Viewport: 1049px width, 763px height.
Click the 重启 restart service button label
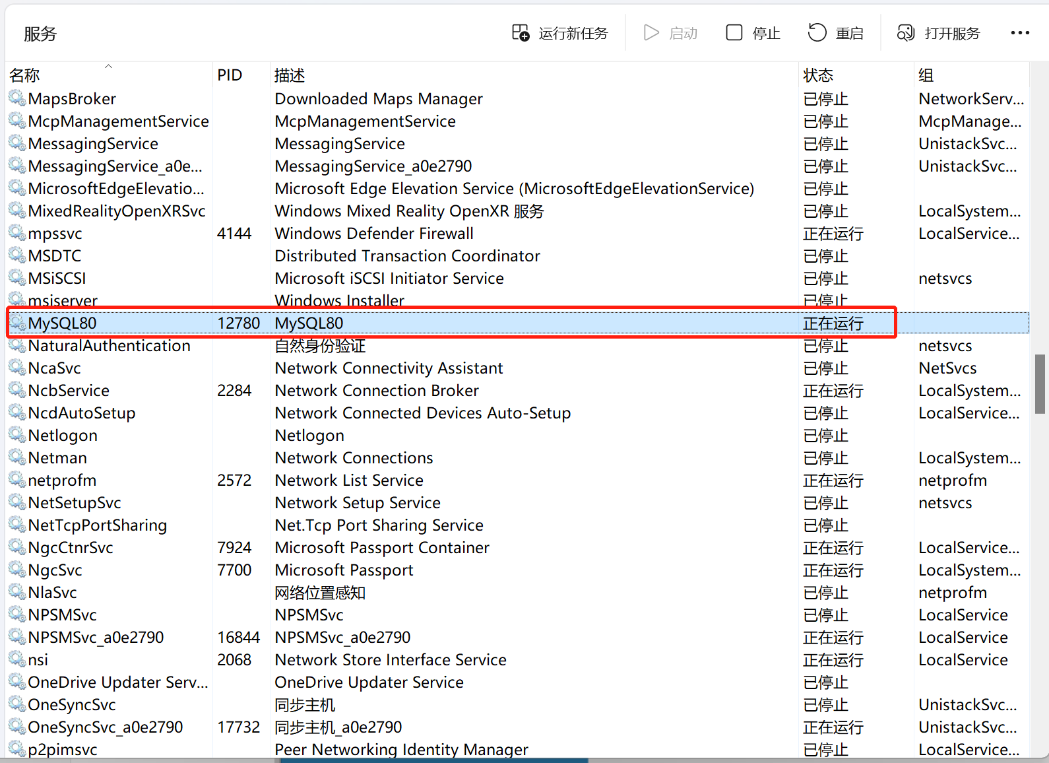(x=850, y=33)
